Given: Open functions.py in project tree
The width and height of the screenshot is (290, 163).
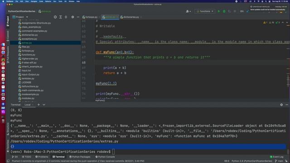Looking at the screenshot, I should 27,55.
